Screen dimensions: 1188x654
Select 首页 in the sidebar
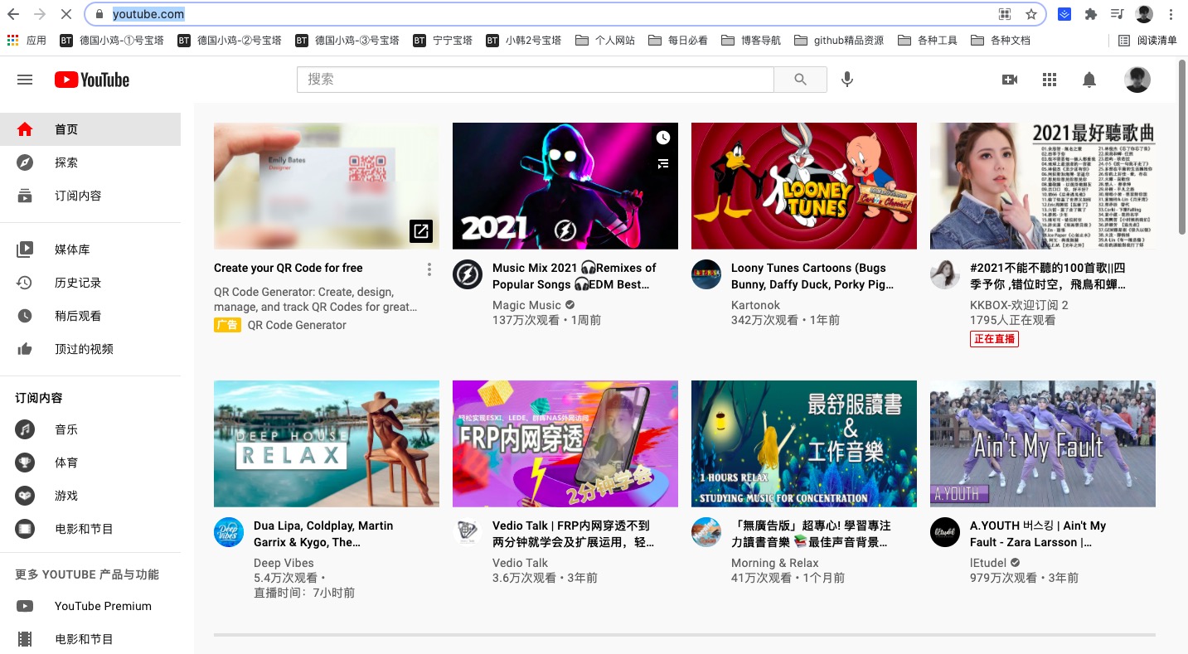[x=90, y=129]
